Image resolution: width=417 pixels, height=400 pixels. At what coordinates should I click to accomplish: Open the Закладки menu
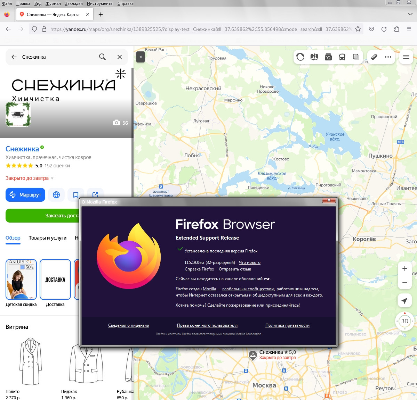click(x=74, y=3)
